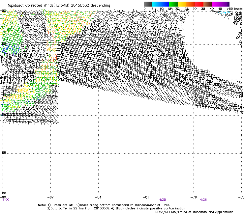Click the '30' knots scale label
The image size is (244, 214).
tap(195, 9)
